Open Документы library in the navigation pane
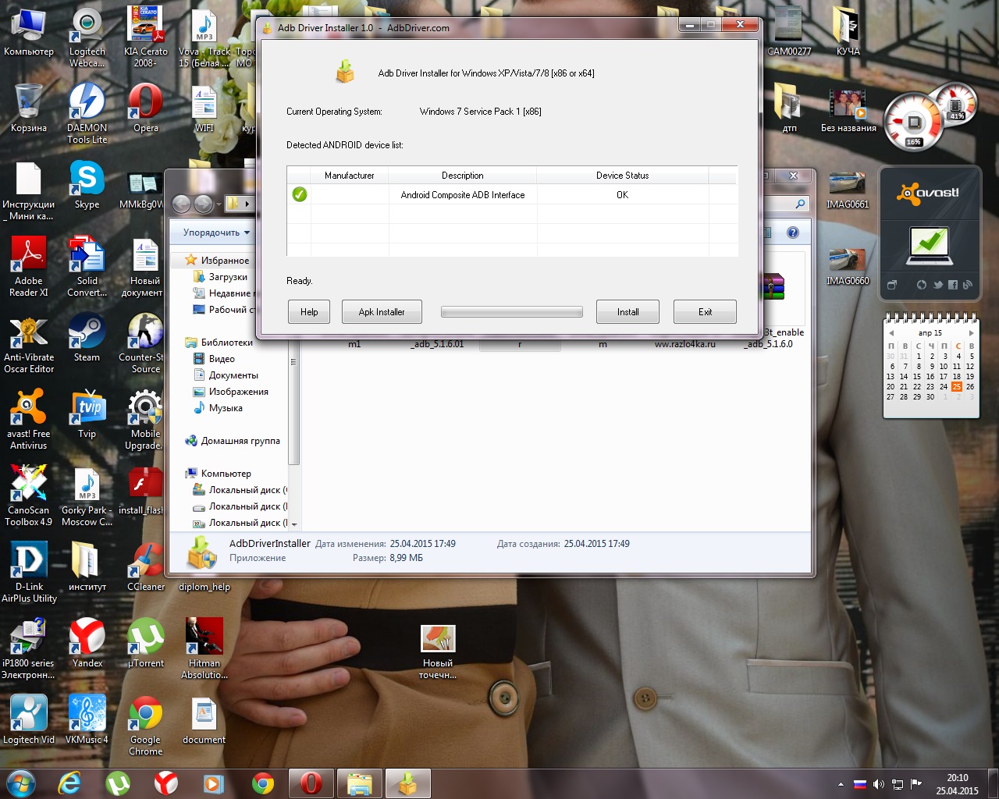Screen dimensions: 999x799 point(233,375)
